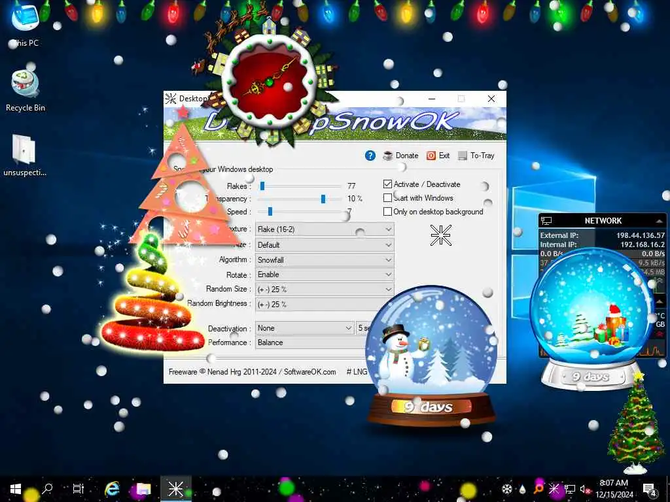
Task: Open the taskbar clock showing 8:07 AM
Action: 614,489
